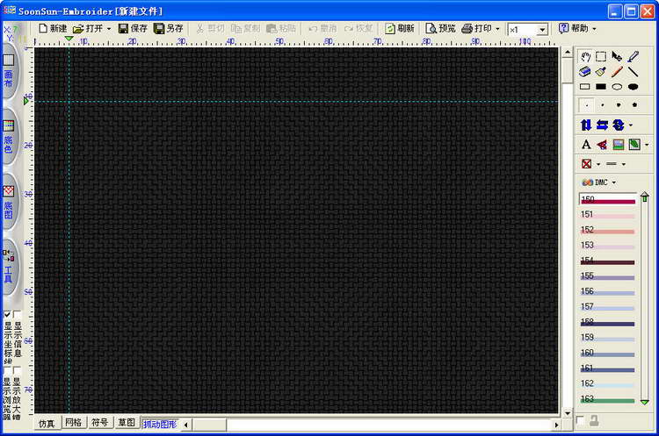Click the green down arrow of color list

tap(645, 402)
